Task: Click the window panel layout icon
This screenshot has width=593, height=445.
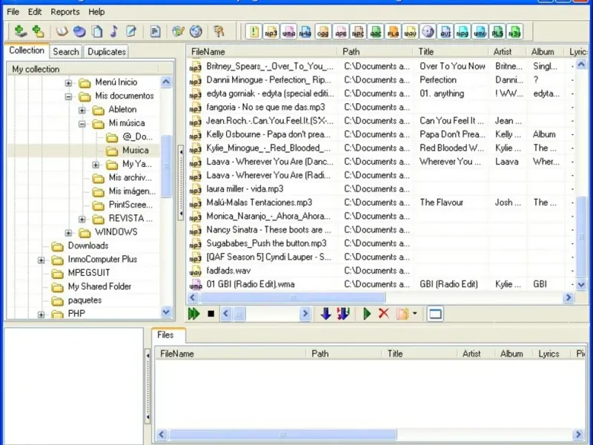Action: [x=435, y=314]
